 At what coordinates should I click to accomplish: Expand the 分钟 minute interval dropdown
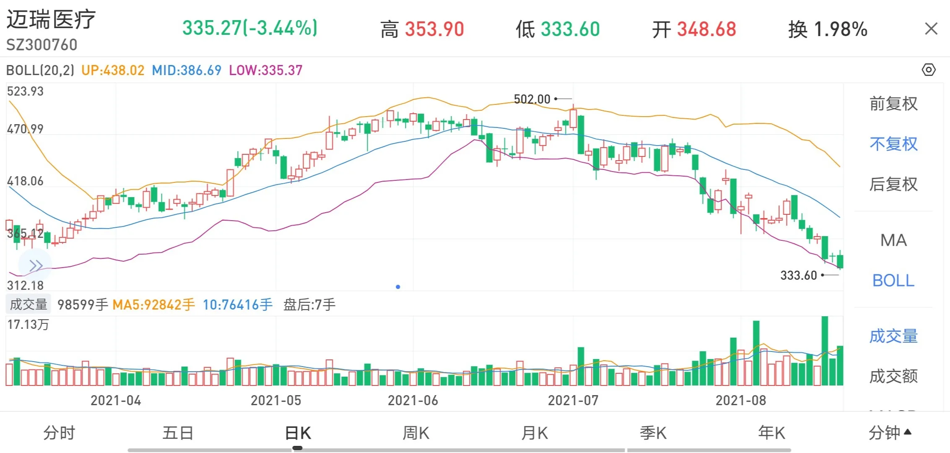tap(890, 433)
